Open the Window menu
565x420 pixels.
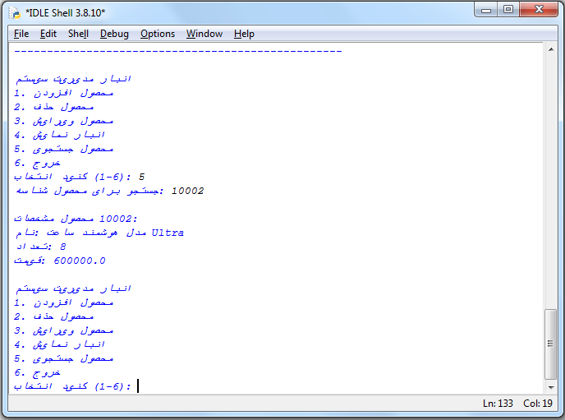coord(204,34)
